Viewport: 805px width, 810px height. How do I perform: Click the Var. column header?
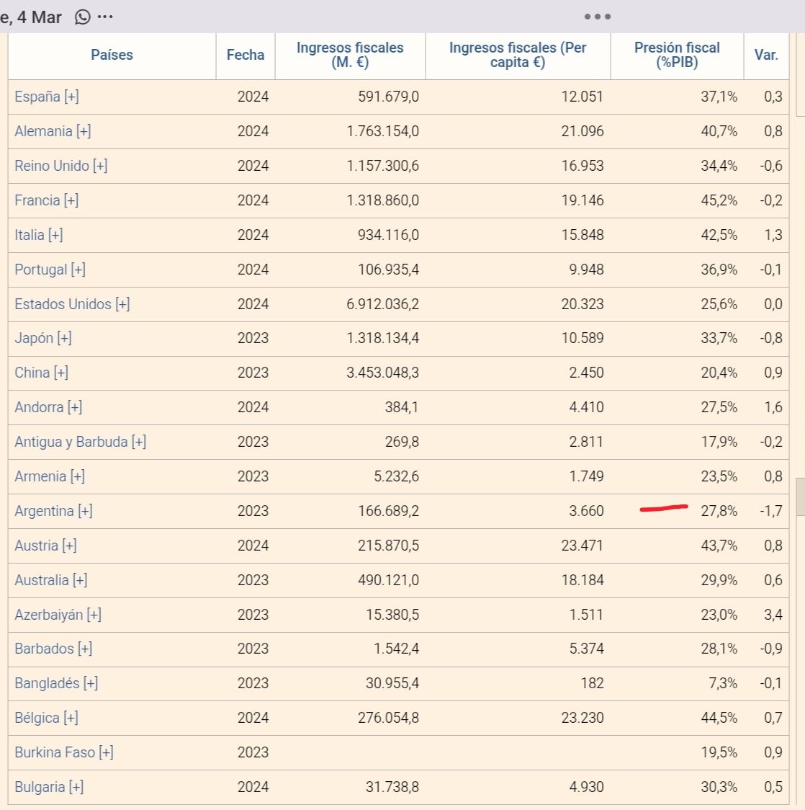point(766,55)
